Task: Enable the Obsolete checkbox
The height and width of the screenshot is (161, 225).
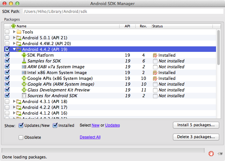Action: tap(21, 137)
